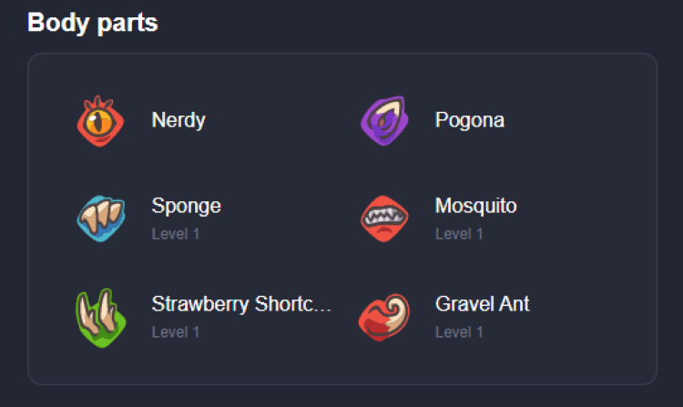Select Level 1 beneath Gravel Ant
The width and height of the screenshot is (683, 407).
tap(459, 332)
